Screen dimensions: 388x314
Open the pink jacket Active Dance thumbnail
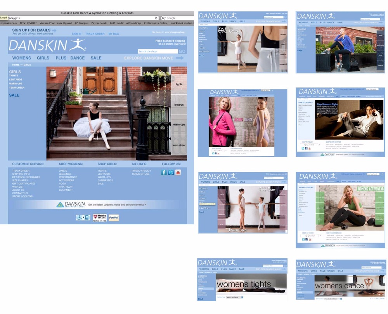[242, 123]
